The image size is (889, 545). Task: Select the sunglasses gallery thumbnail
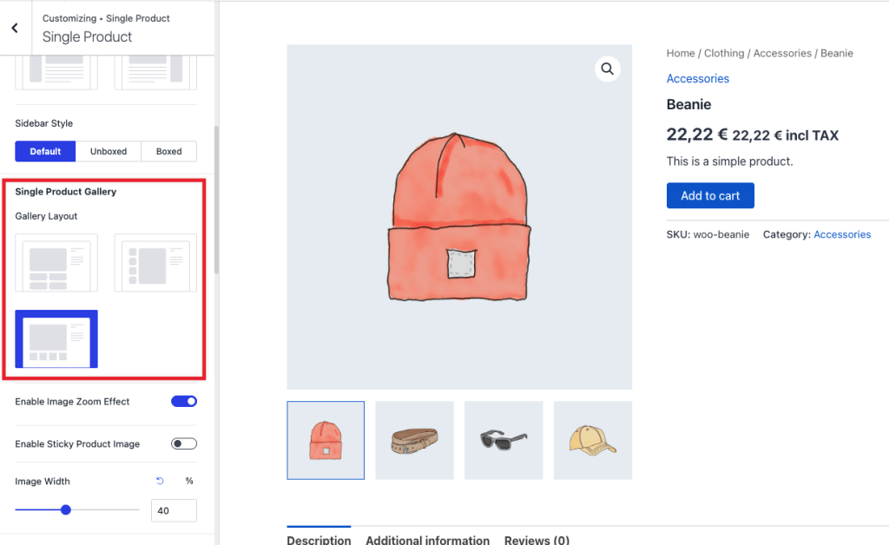(504, 440)
